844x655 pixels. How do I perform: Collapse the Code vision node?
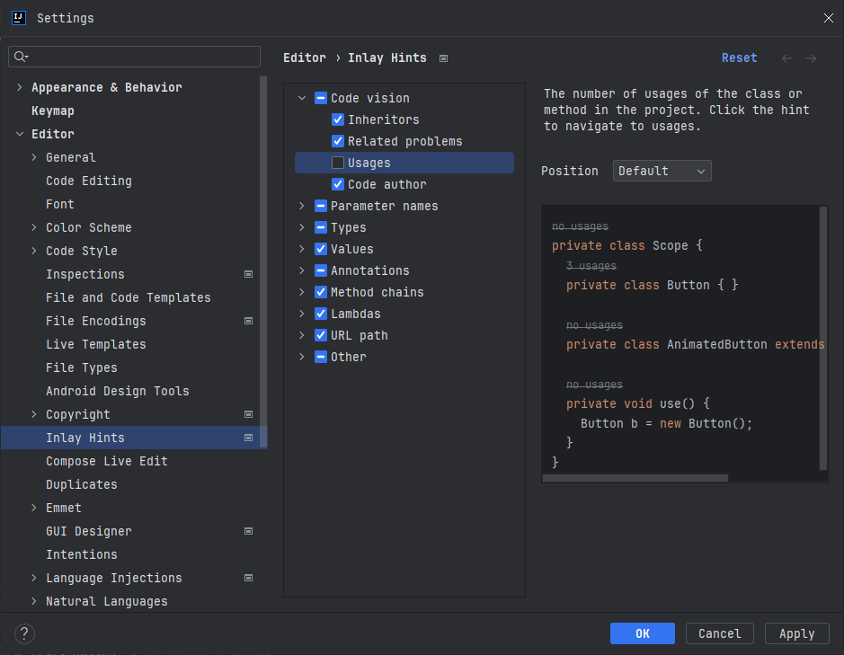click(x=302, y=98)
